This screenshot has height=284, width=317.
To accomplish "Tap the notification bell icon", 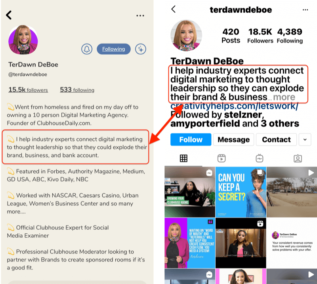I will pyautogui.click(x=87, y=49).
